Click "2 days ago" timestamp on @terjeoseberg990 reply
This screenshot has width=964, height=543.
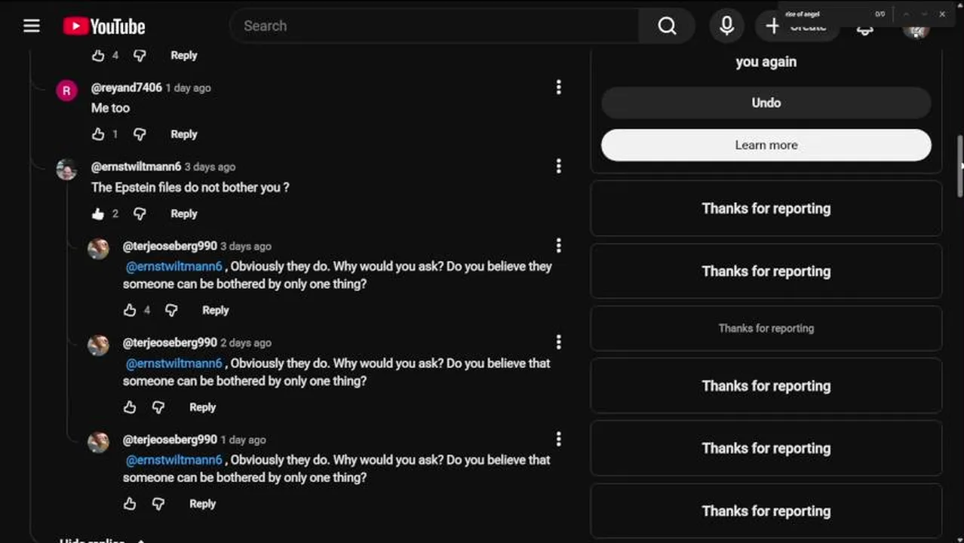coord(246,343)
